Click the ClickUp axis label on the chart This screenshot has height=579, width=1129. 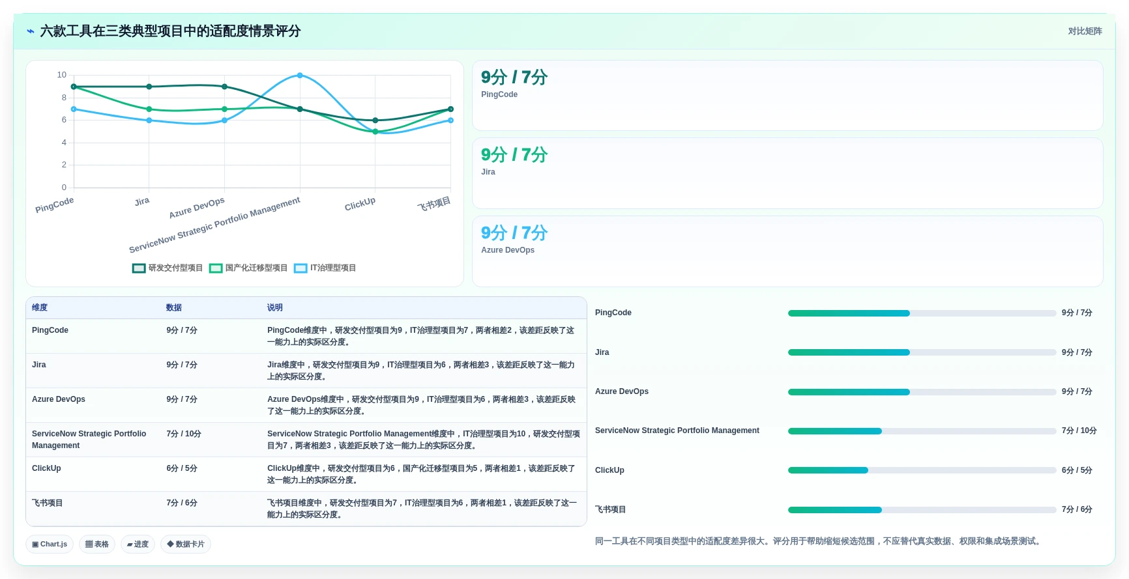pos(360,204)
